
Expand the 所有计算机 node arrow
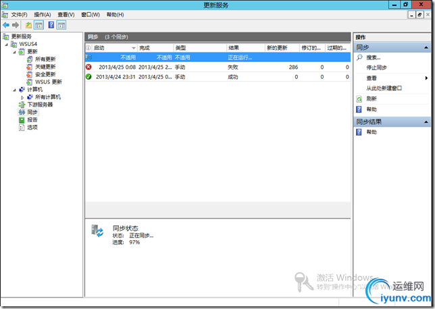click(22, 97)
